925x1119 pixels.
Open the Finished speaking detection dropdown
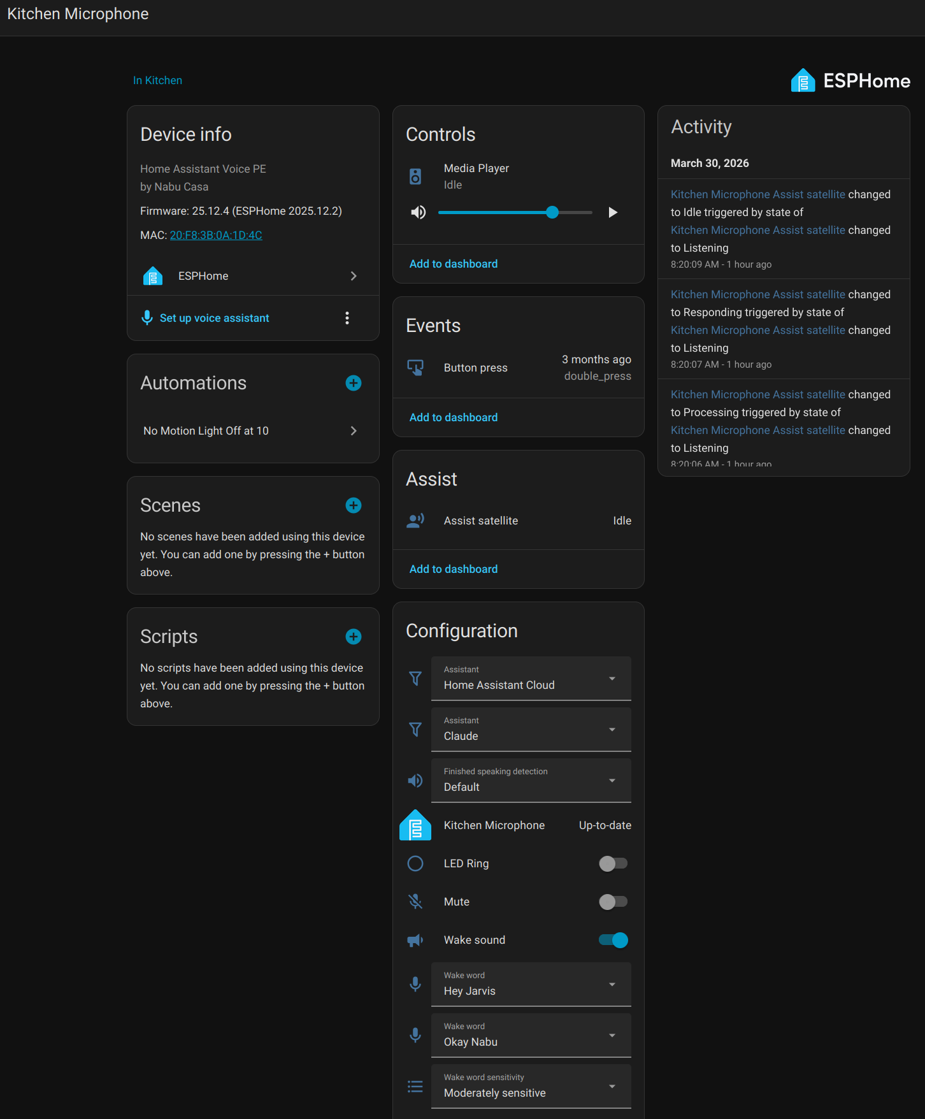point(531,781)
